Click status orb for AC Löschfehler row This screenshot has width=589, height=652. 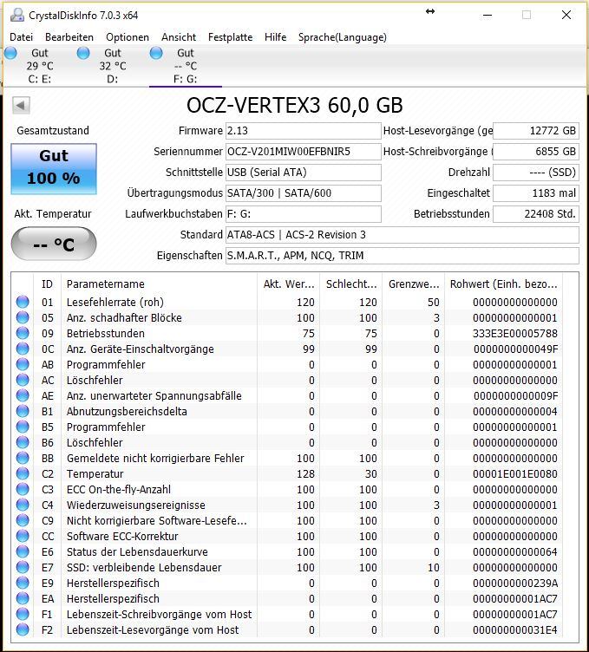23,380
